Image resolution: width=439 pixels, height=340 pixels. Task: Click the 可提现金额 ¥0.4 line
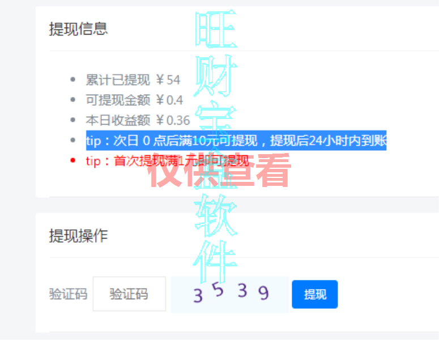[134, 100]
